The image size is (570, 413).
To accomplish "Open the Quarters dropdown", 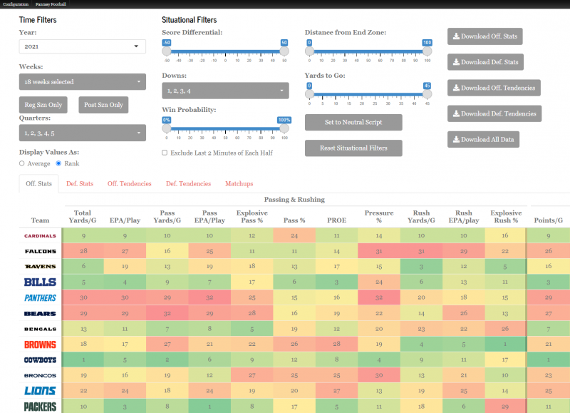I will click(83, 133).
